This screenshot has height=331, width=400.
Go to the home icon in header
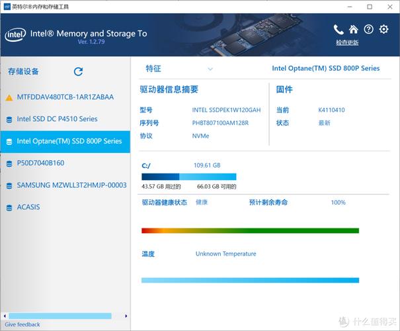pyautogui.click(x=354, y=30)
